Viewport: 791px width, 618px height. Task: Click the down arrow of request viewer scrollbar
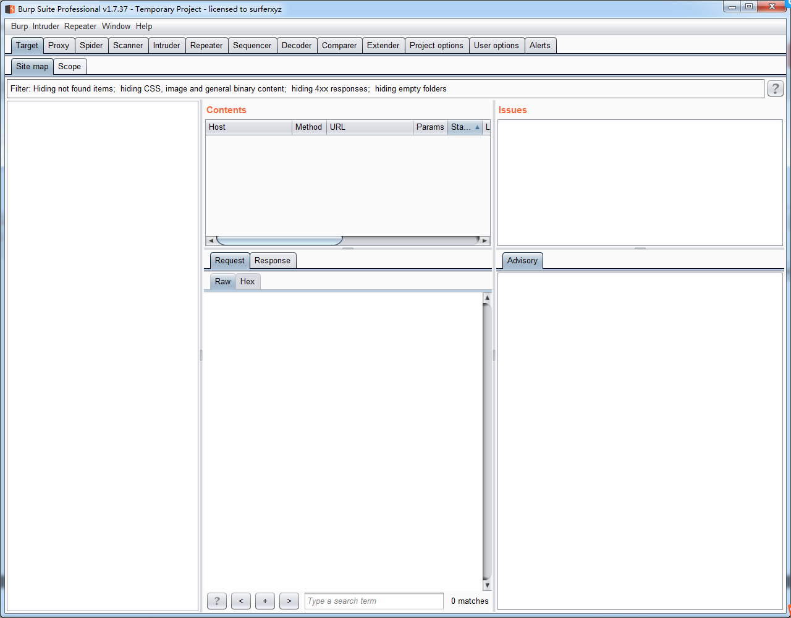[487, 585]
